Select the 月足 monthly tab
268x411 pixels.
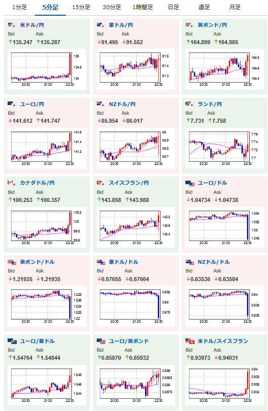point(235,7)
